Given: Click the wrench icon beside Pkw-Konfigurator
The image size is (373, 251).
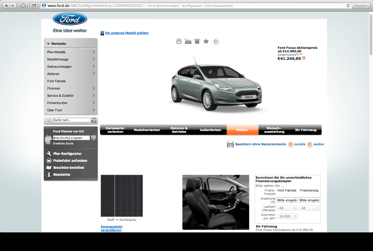Looking at the screenshot, I should pos(49,153).
